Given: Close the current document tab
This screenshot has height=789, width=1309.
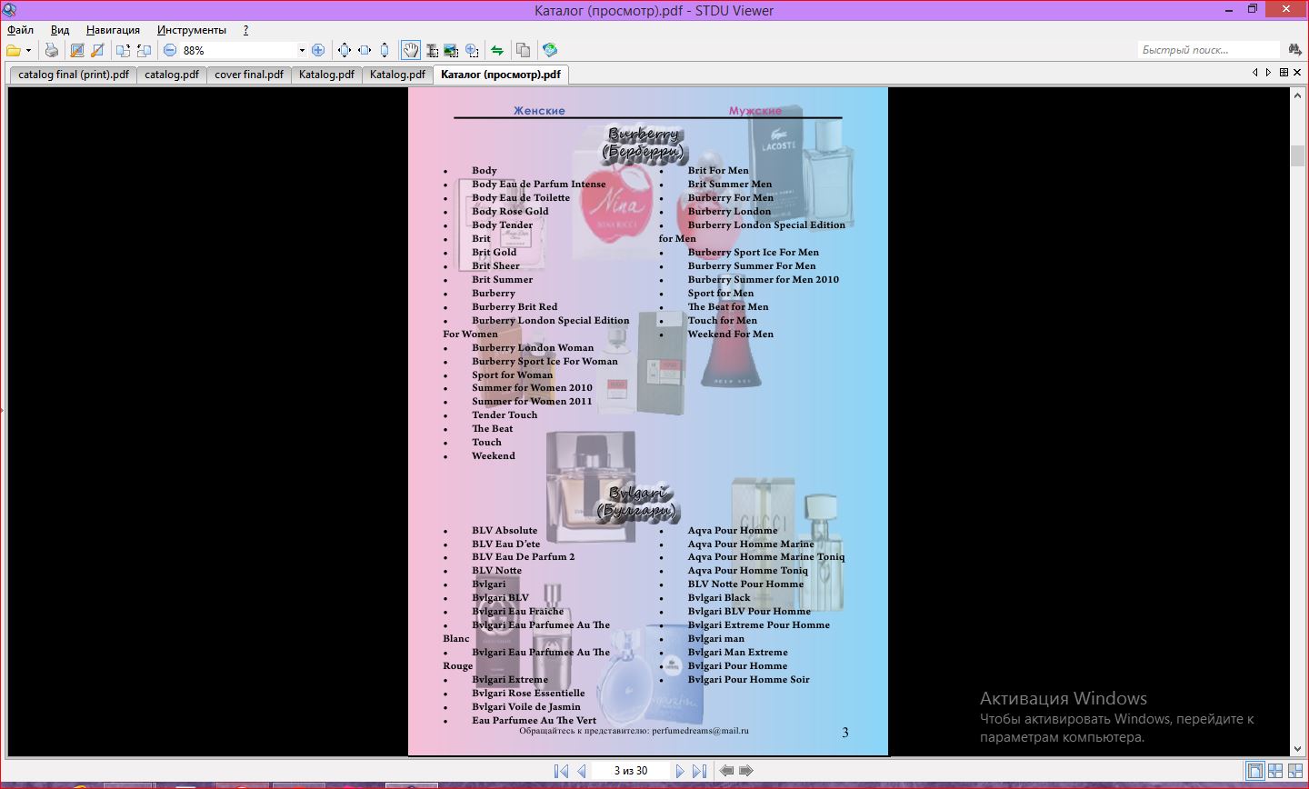Looking at the screenshot, I should [x=1298, y=72].
